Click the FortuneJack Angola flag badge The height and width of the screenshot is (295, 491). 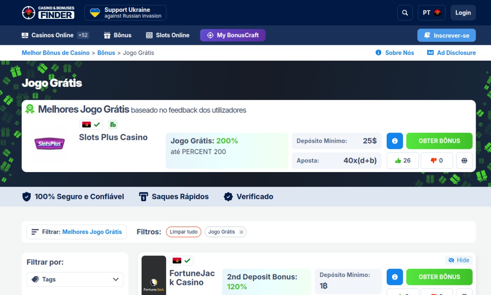click(181, 261)
